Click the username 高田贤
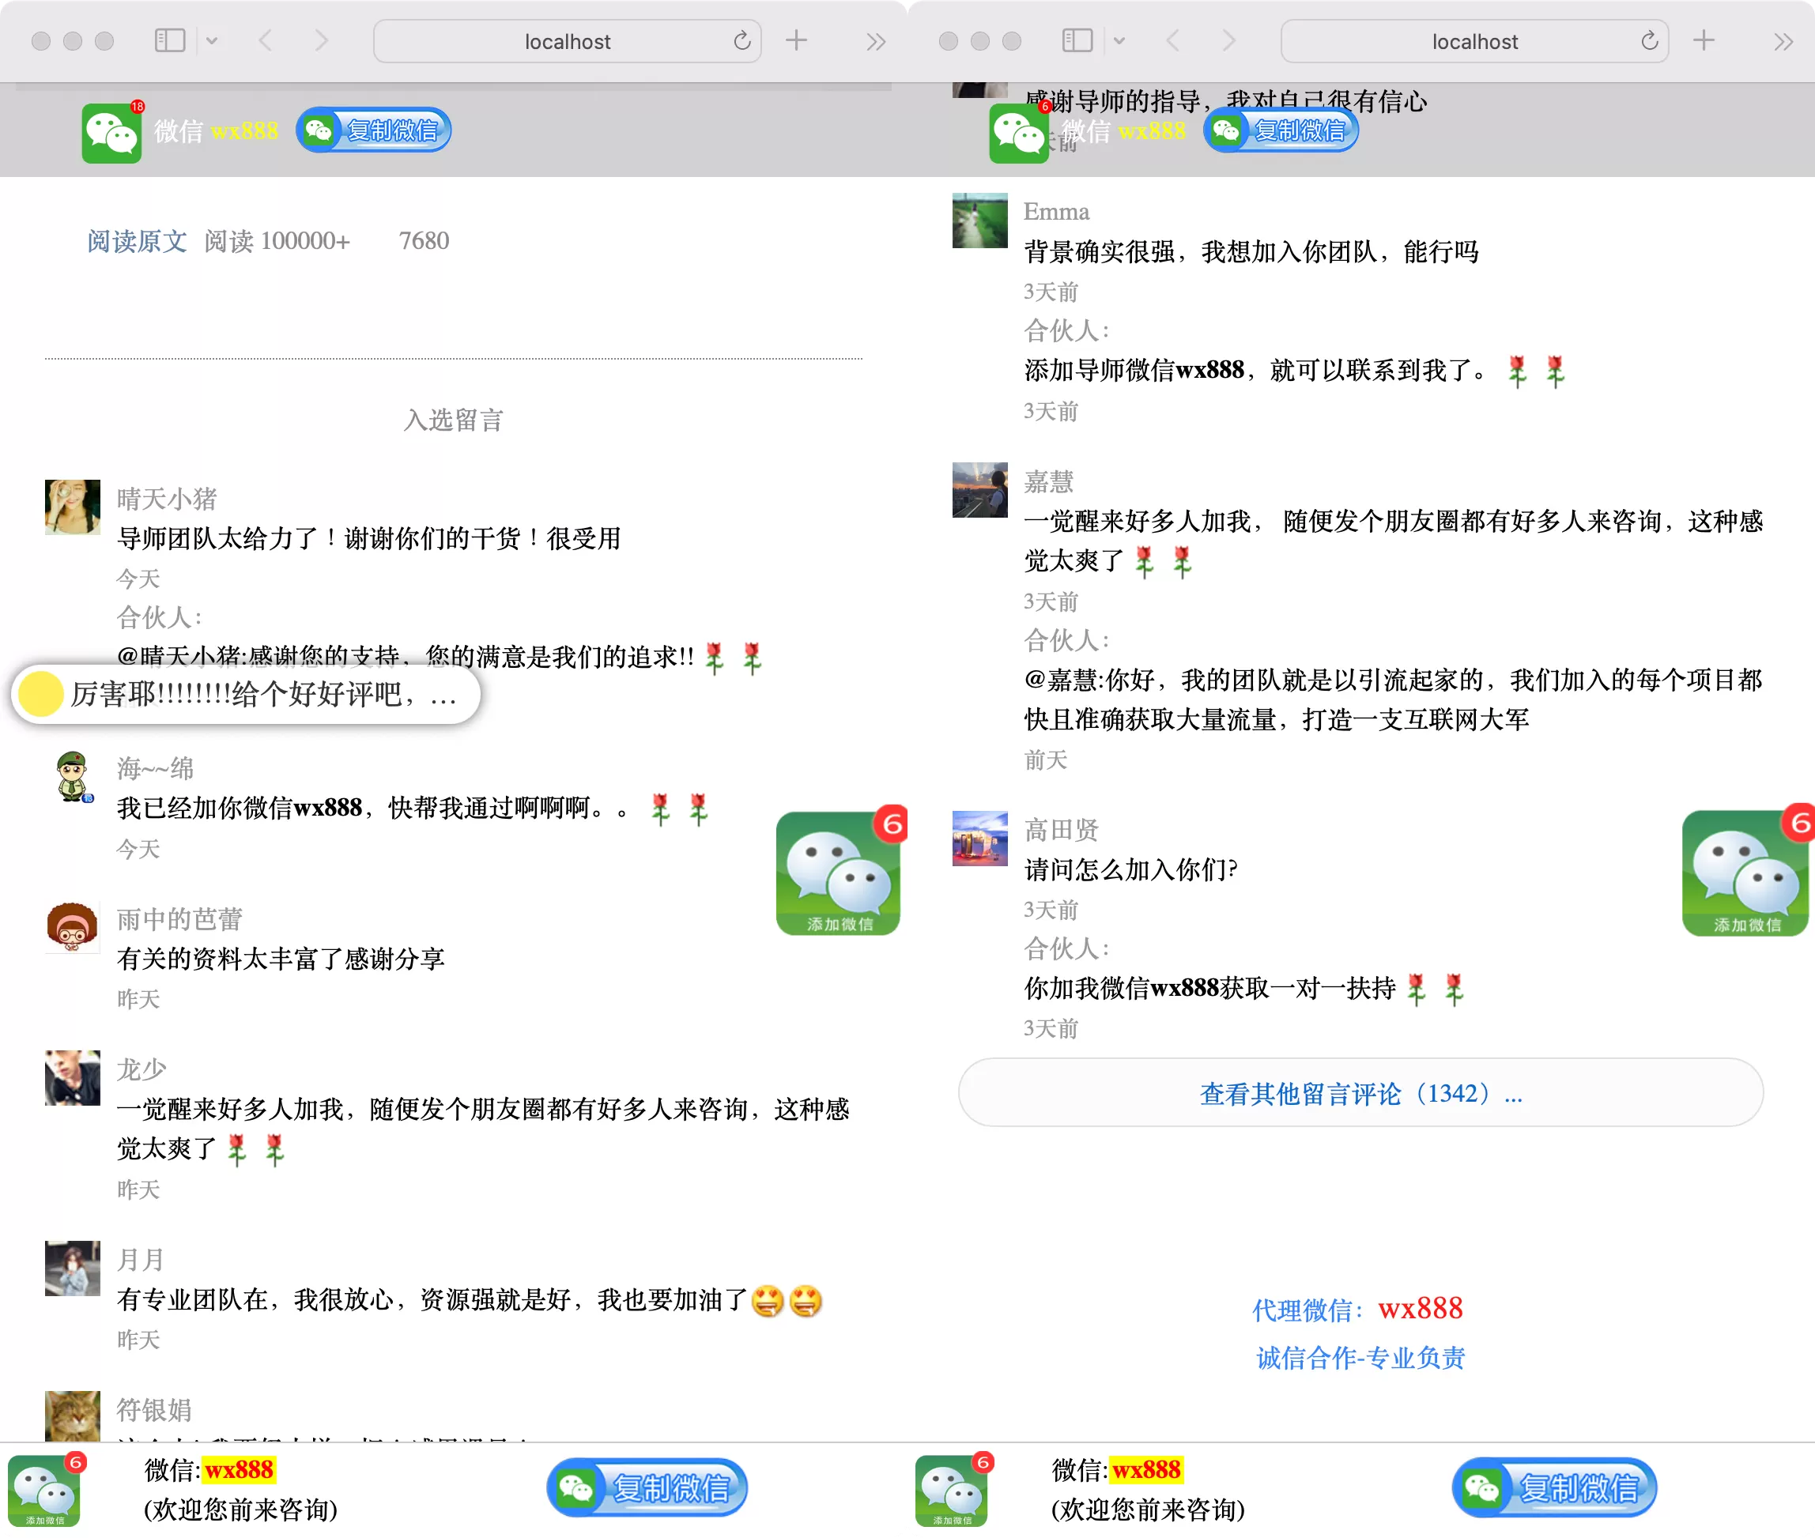The height and width of the screenshot is (1538, 1815). point(1062,829)
